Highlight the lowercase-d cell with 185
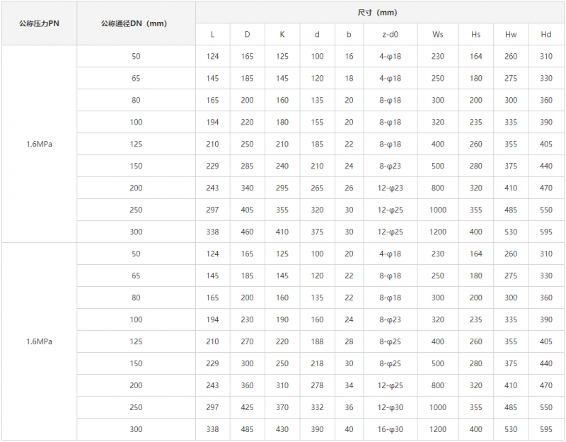The image size is (566, 442). tap(317, 144)
